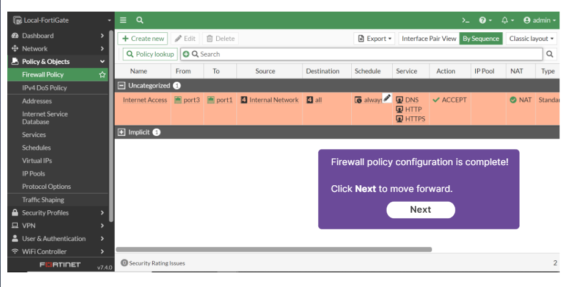This screenshot has height=287, width=565.
Task: Click the global search magnifier icon
Action: point(140,20)
